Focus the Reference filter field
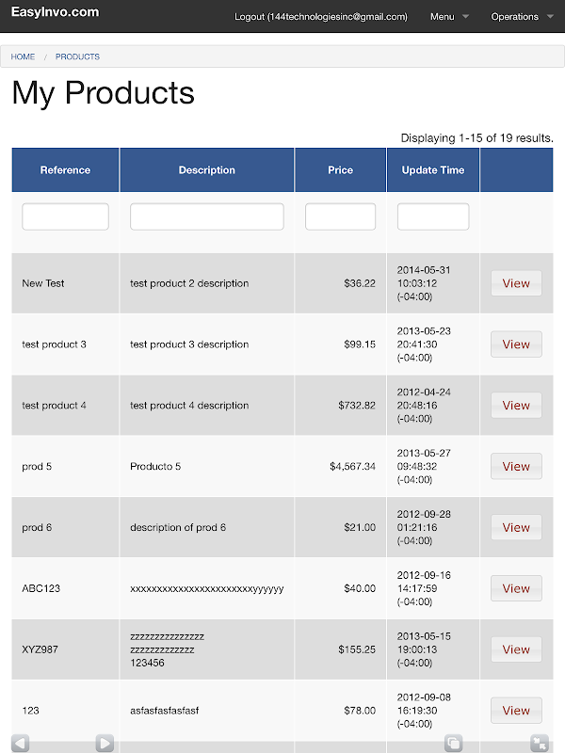The image size is (565, 753). pyautogui.click(x=65, y=216)
